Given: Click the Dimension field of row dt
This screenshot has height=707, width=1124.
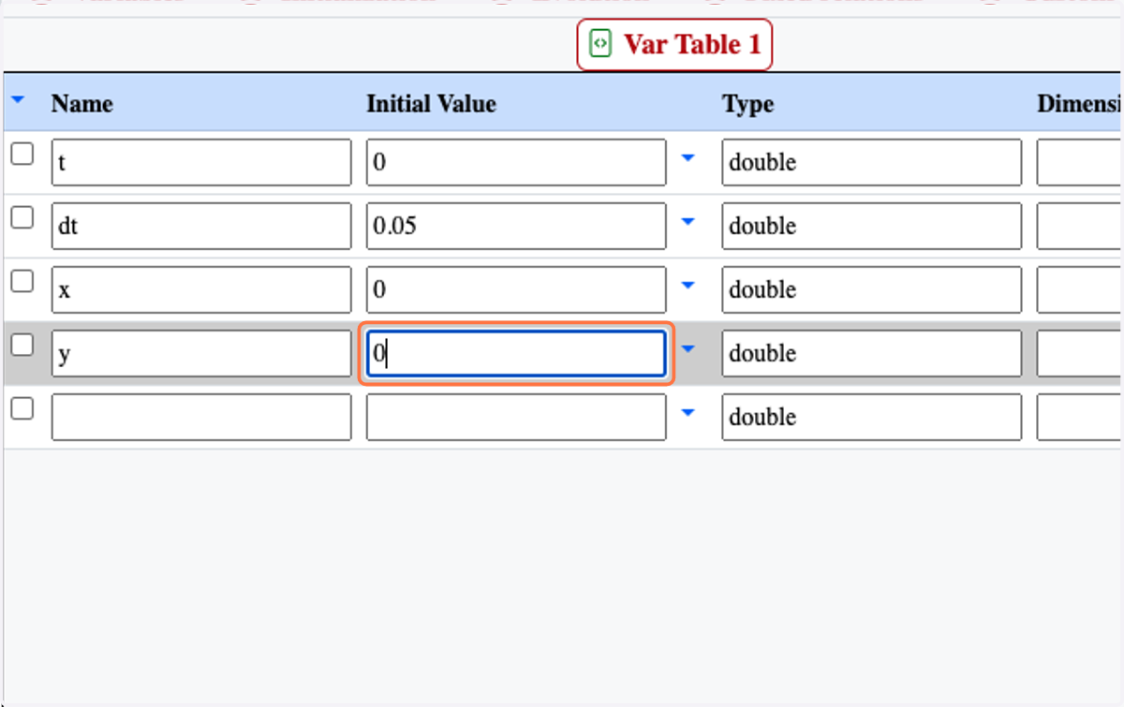Looking at the screenshot, I should [x=1080, y=227].
